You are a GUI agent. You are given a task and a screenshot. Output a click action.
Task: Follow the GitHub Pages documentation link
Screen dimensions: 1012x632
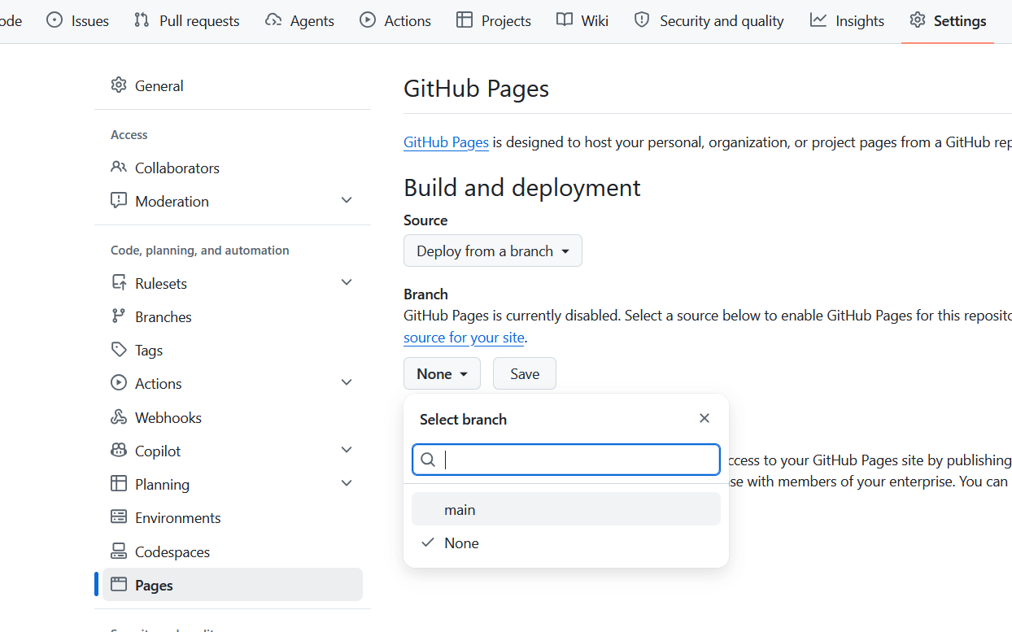446,142
